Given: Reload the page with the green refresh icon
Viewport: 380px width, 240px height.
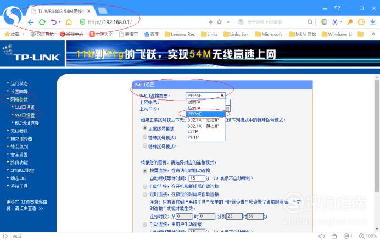Looking at the screenshot, I should tap(42, 23).
